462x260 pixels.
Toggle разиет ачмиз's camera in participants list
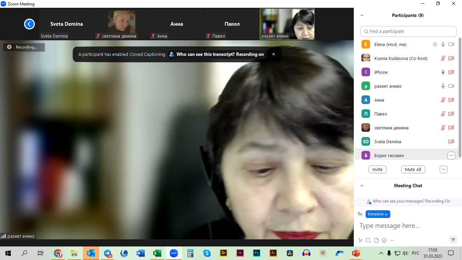pyautogui.click(x=451, y=86)
